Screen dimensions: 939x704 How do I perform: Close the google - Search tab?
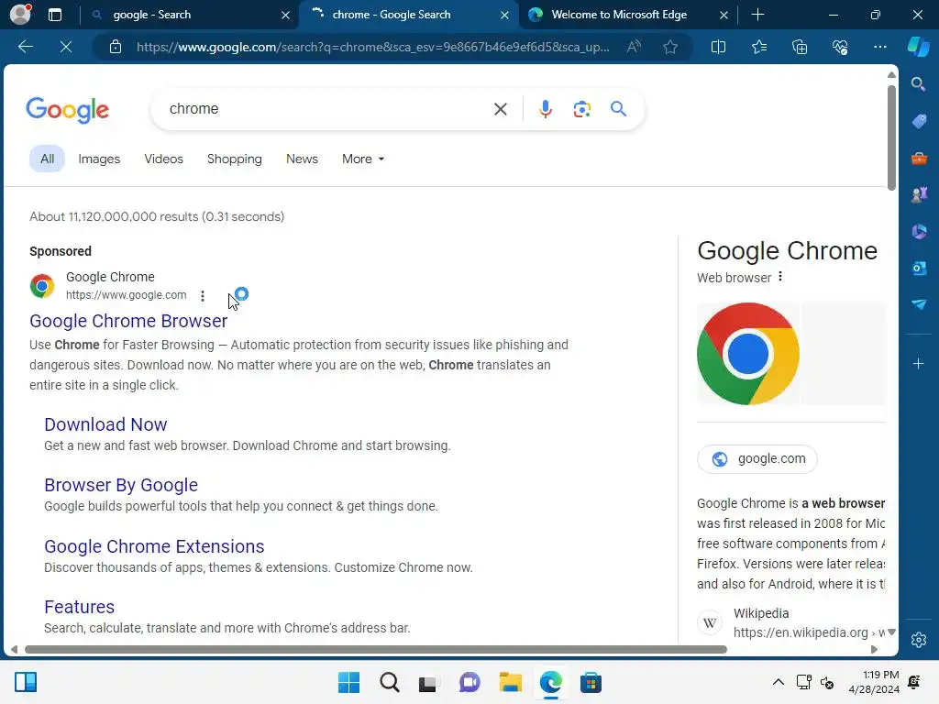(286, 15)
